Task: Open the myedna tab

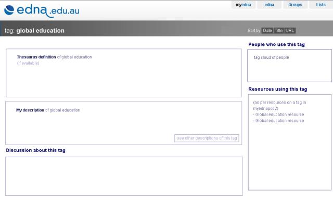Action: 243,5
